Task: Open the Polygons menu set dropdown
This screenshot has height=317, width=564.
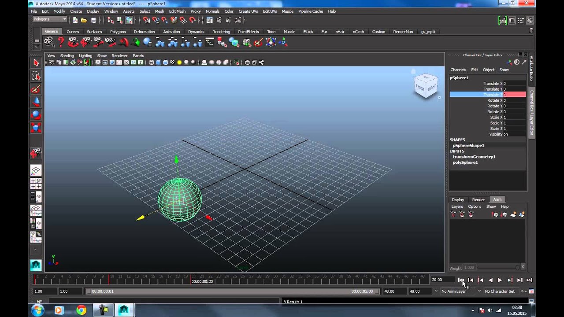Action: (x=50, y=19)
